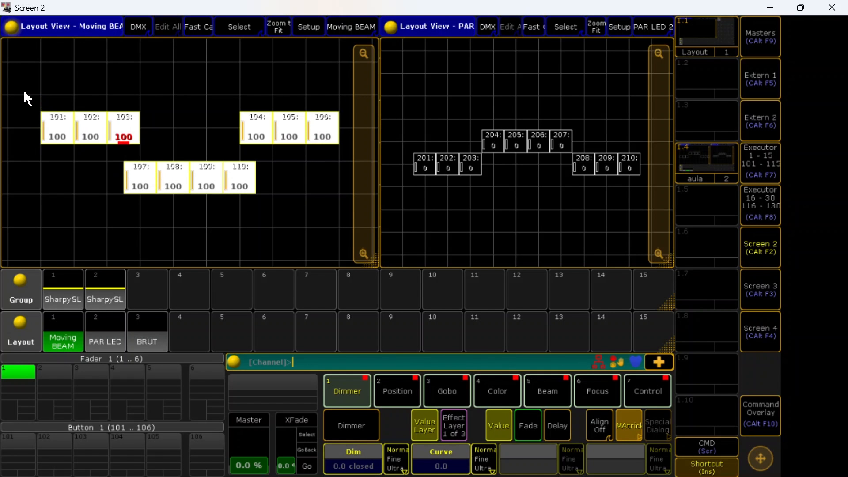This screenshot has width=848, height=477.
Task: Click the magnifier icon at bottom of Moving BEAM layout scrollbar
Action: [x=363, y=254]
